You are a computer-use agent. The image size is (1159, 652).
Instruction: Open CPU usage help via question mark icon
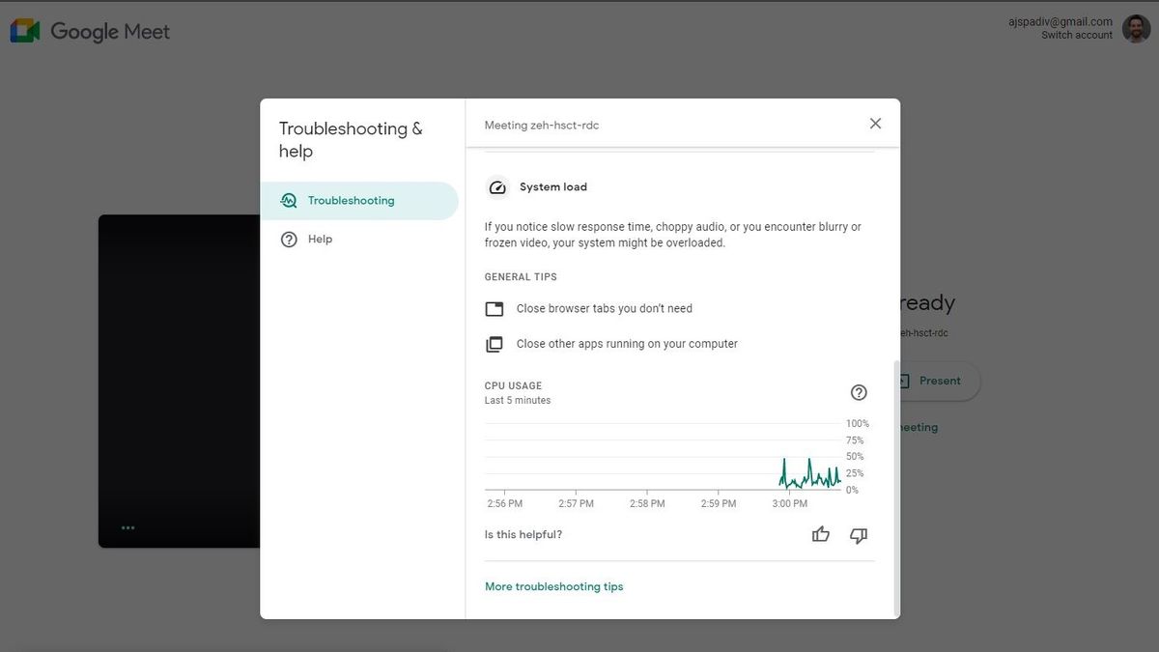tap(859, 392)
